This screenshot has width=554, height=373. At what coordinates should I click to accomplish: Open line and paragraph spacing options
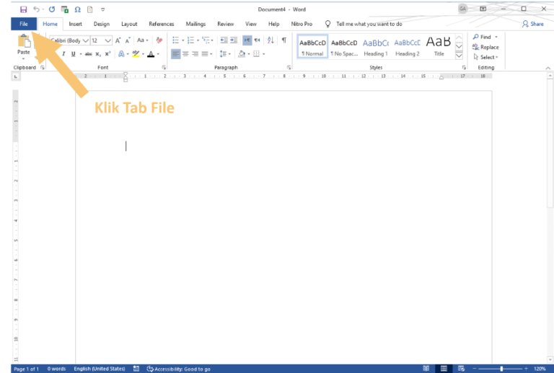225,54
